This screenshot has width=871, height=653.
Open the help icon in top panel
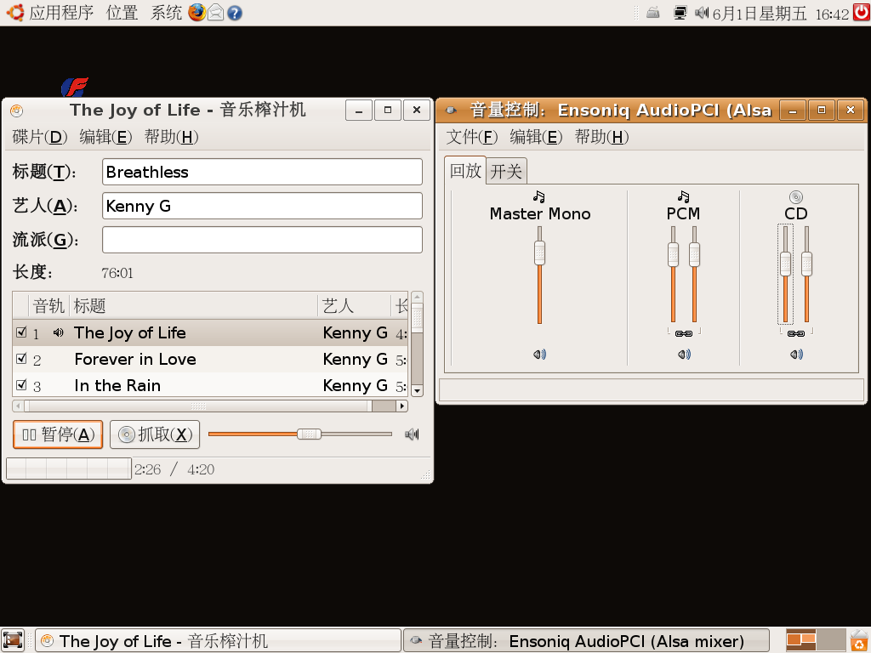click(x=235, y=13)
